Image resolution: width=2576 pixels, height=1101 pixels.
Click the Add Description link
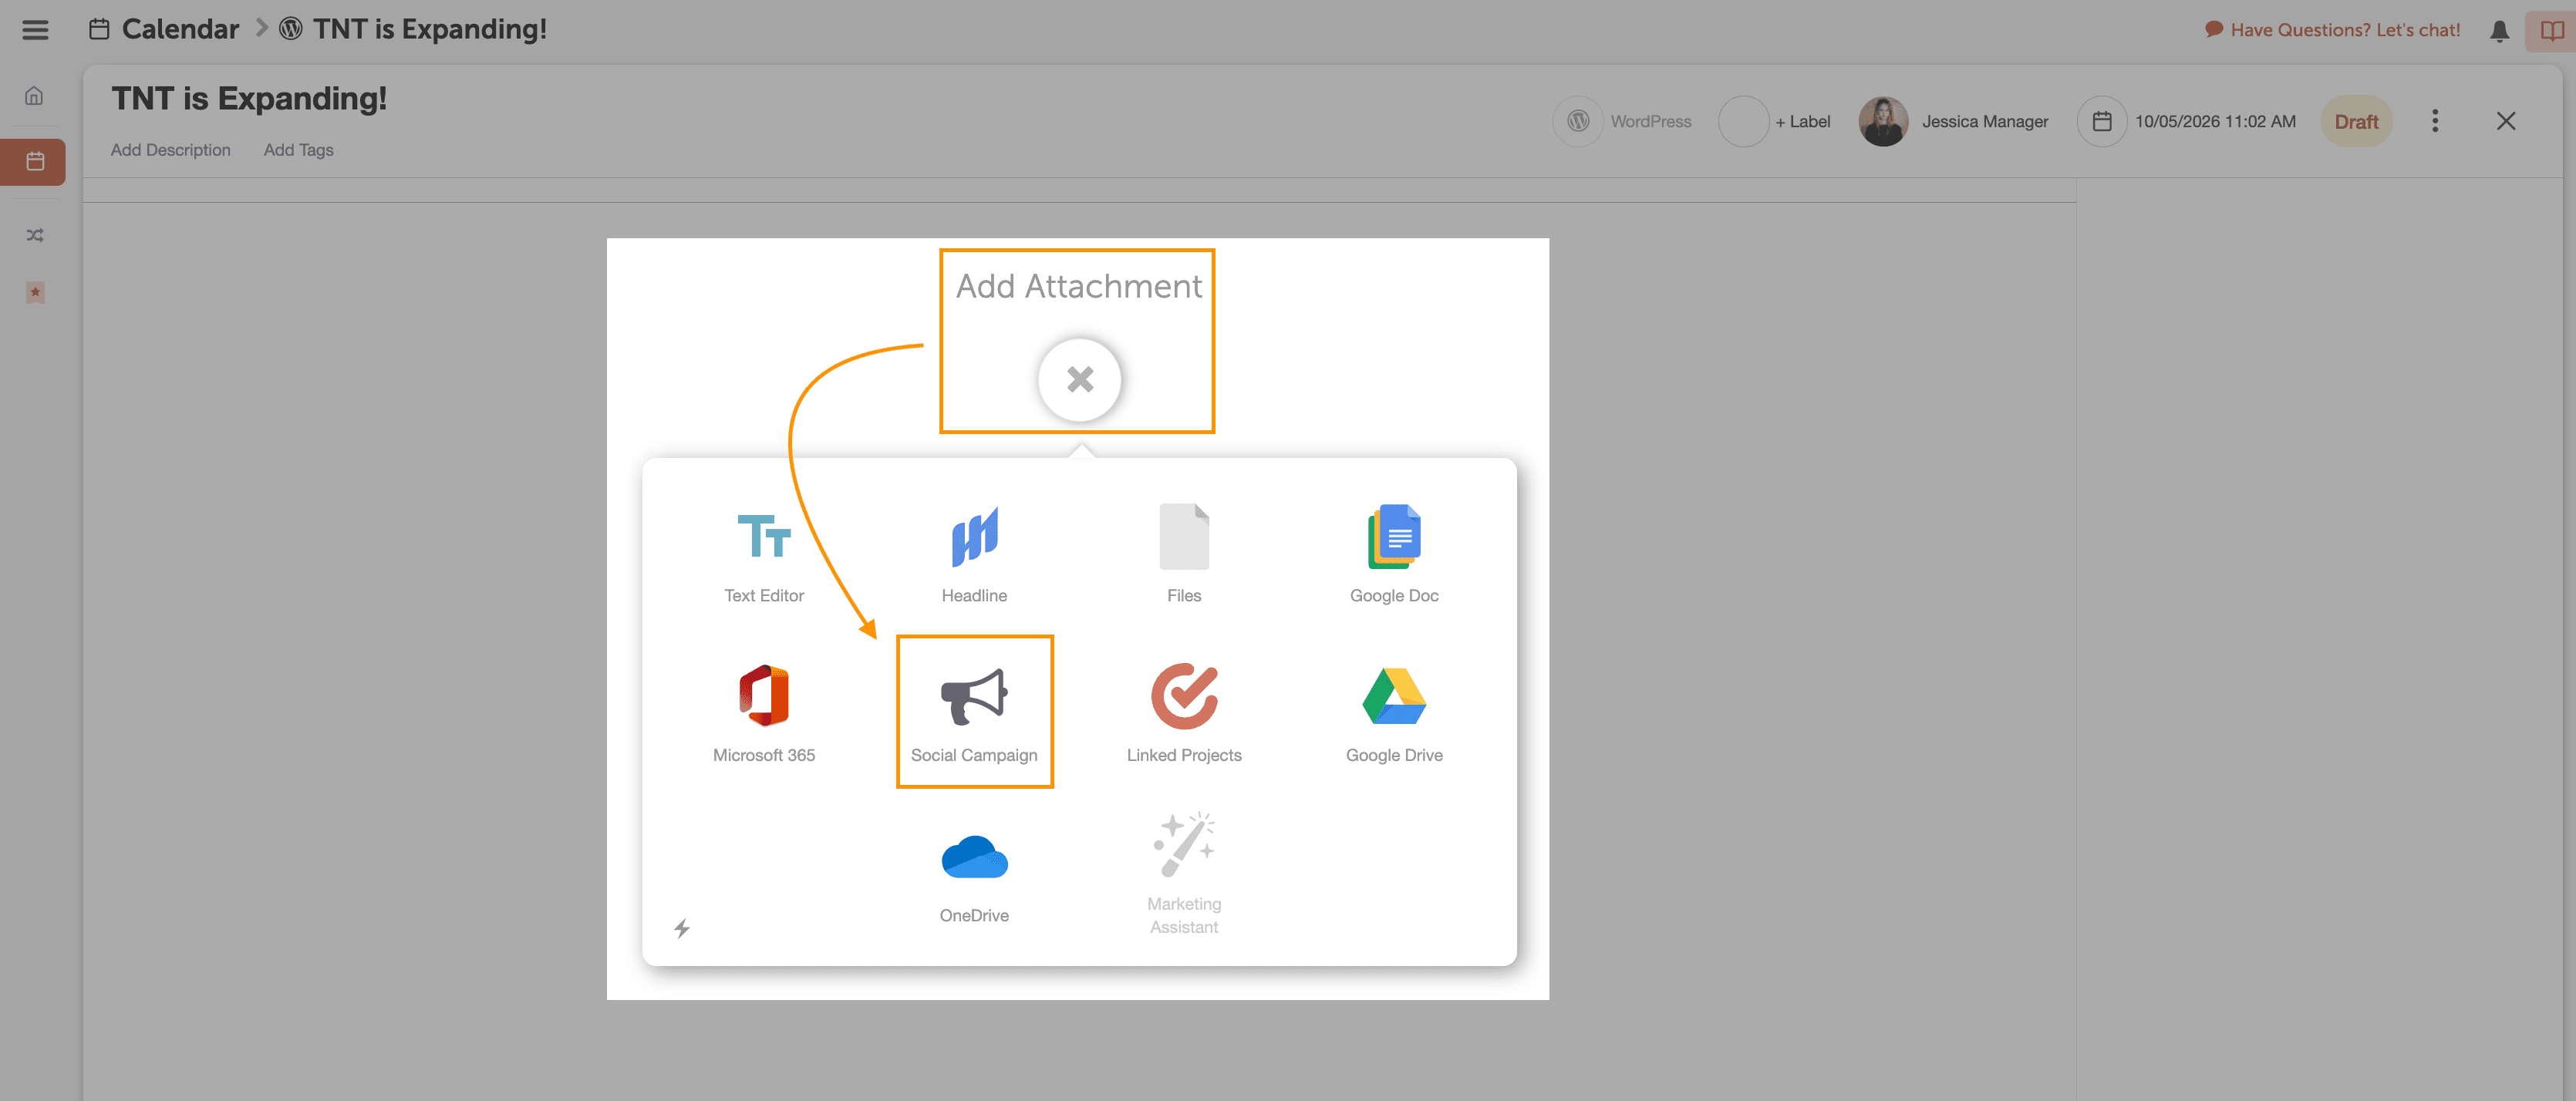coord(170,149)
